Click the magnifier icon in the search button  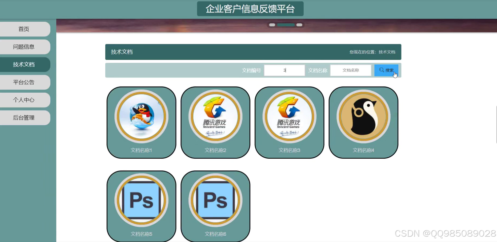(x=381, y=70)
